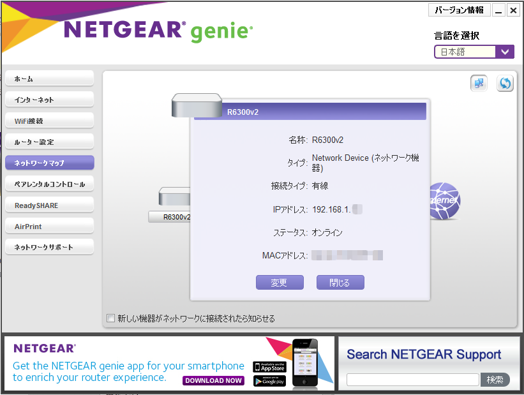The width and height of the screenshot is (524, 395).
Task: Click the バージョン情報 button
Action: pyautogui.click(x=459, y=10)
